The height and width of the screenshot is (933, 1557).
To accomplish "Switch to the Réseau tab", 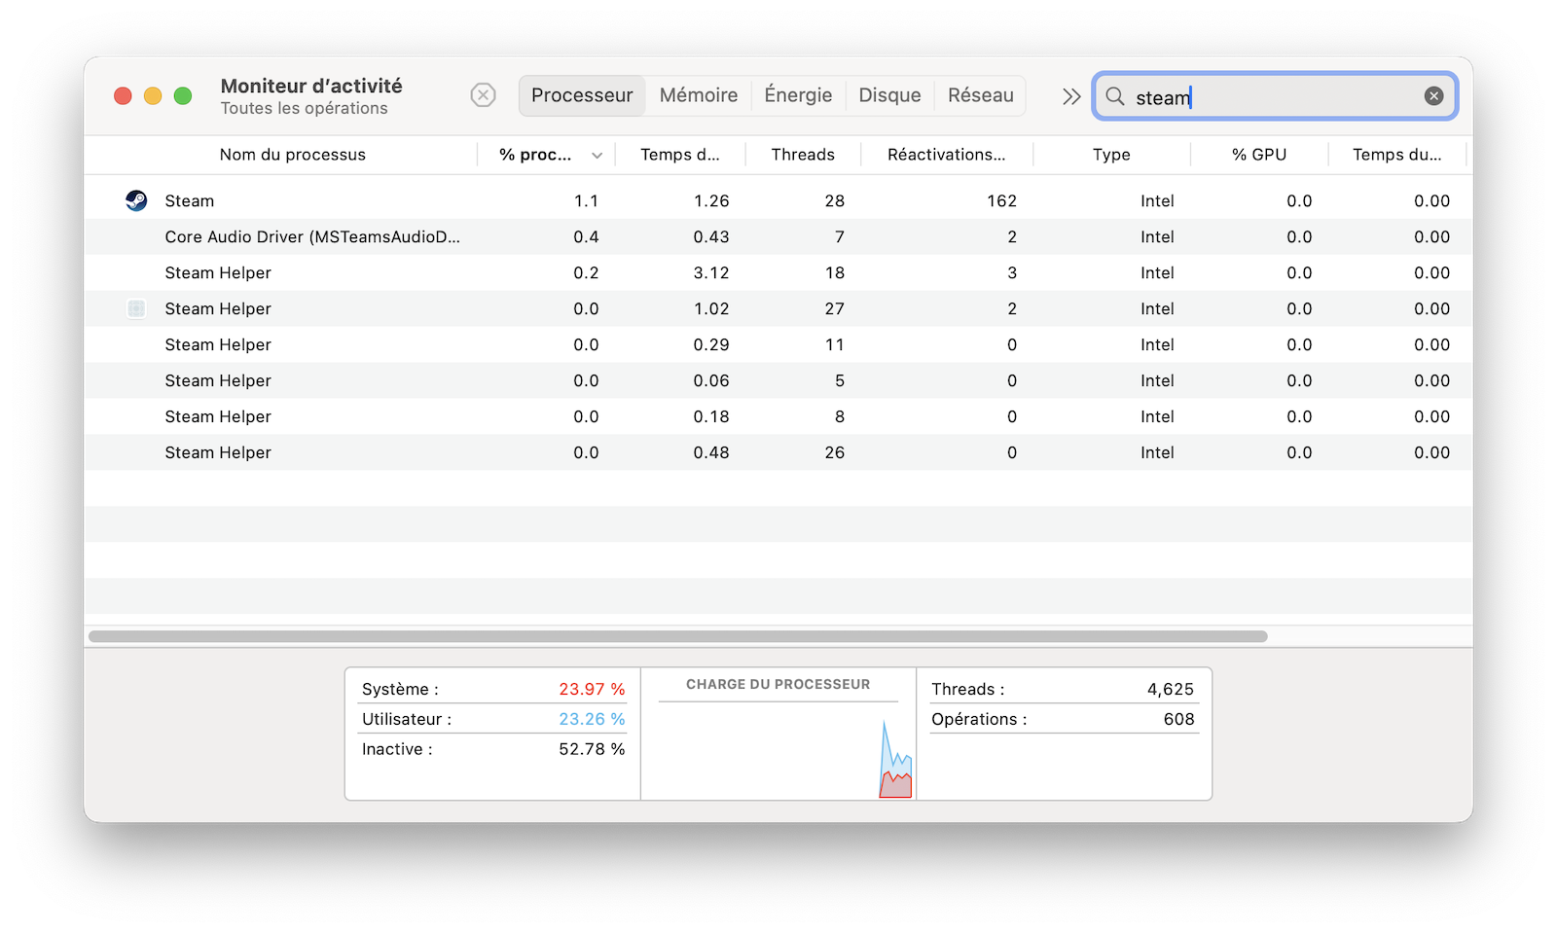I will [981, 95].
